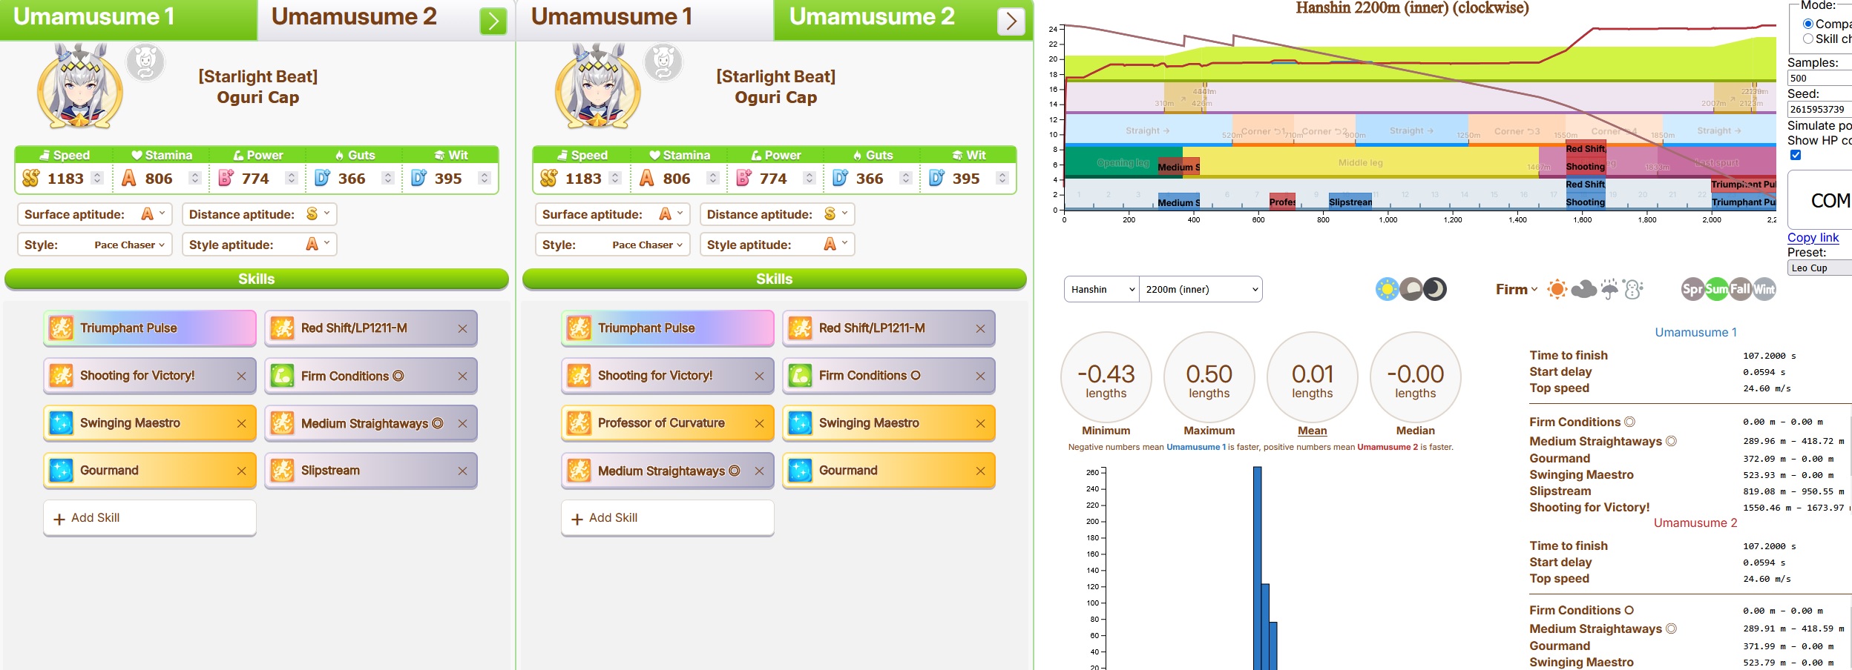Open Distance aptitude dropdown in the right pane
Screen dimensions: 1852x670
[x=778, y=214]
